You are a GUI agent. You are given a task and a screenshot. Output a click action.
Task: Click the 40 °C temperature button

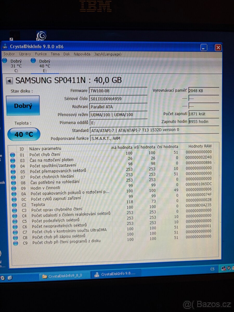click(x=24, y=134)
